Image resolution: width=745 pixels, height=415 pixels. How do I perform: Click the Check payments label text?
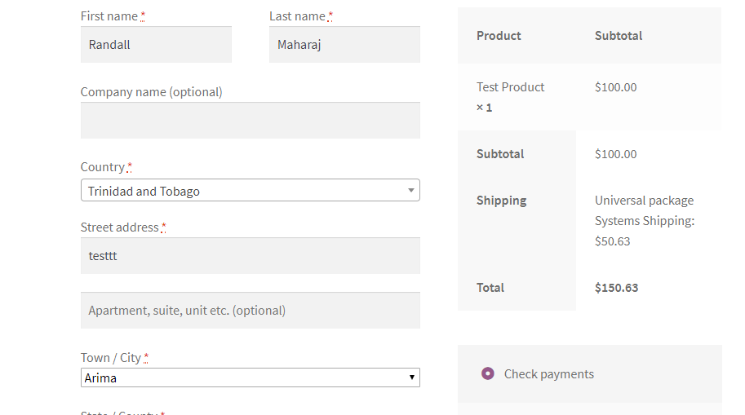click(548, 374)
